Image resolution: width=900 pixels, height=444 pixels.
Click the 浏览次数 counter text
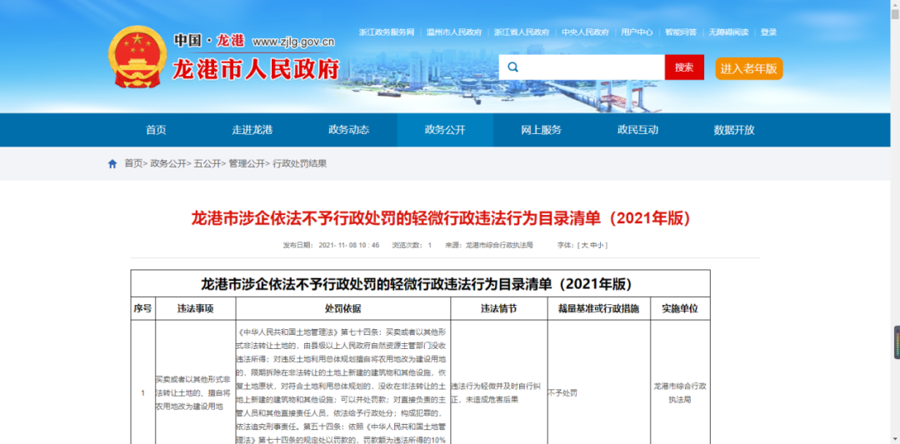coord(412,246)
